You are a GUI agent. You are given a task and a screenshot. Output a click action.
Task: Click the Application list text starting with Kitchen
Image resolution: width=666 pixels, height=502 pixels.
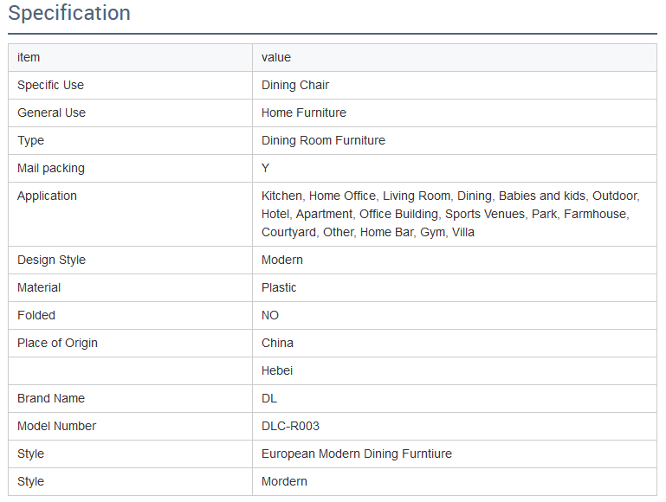pyautogui.click(x=450, y=214)
